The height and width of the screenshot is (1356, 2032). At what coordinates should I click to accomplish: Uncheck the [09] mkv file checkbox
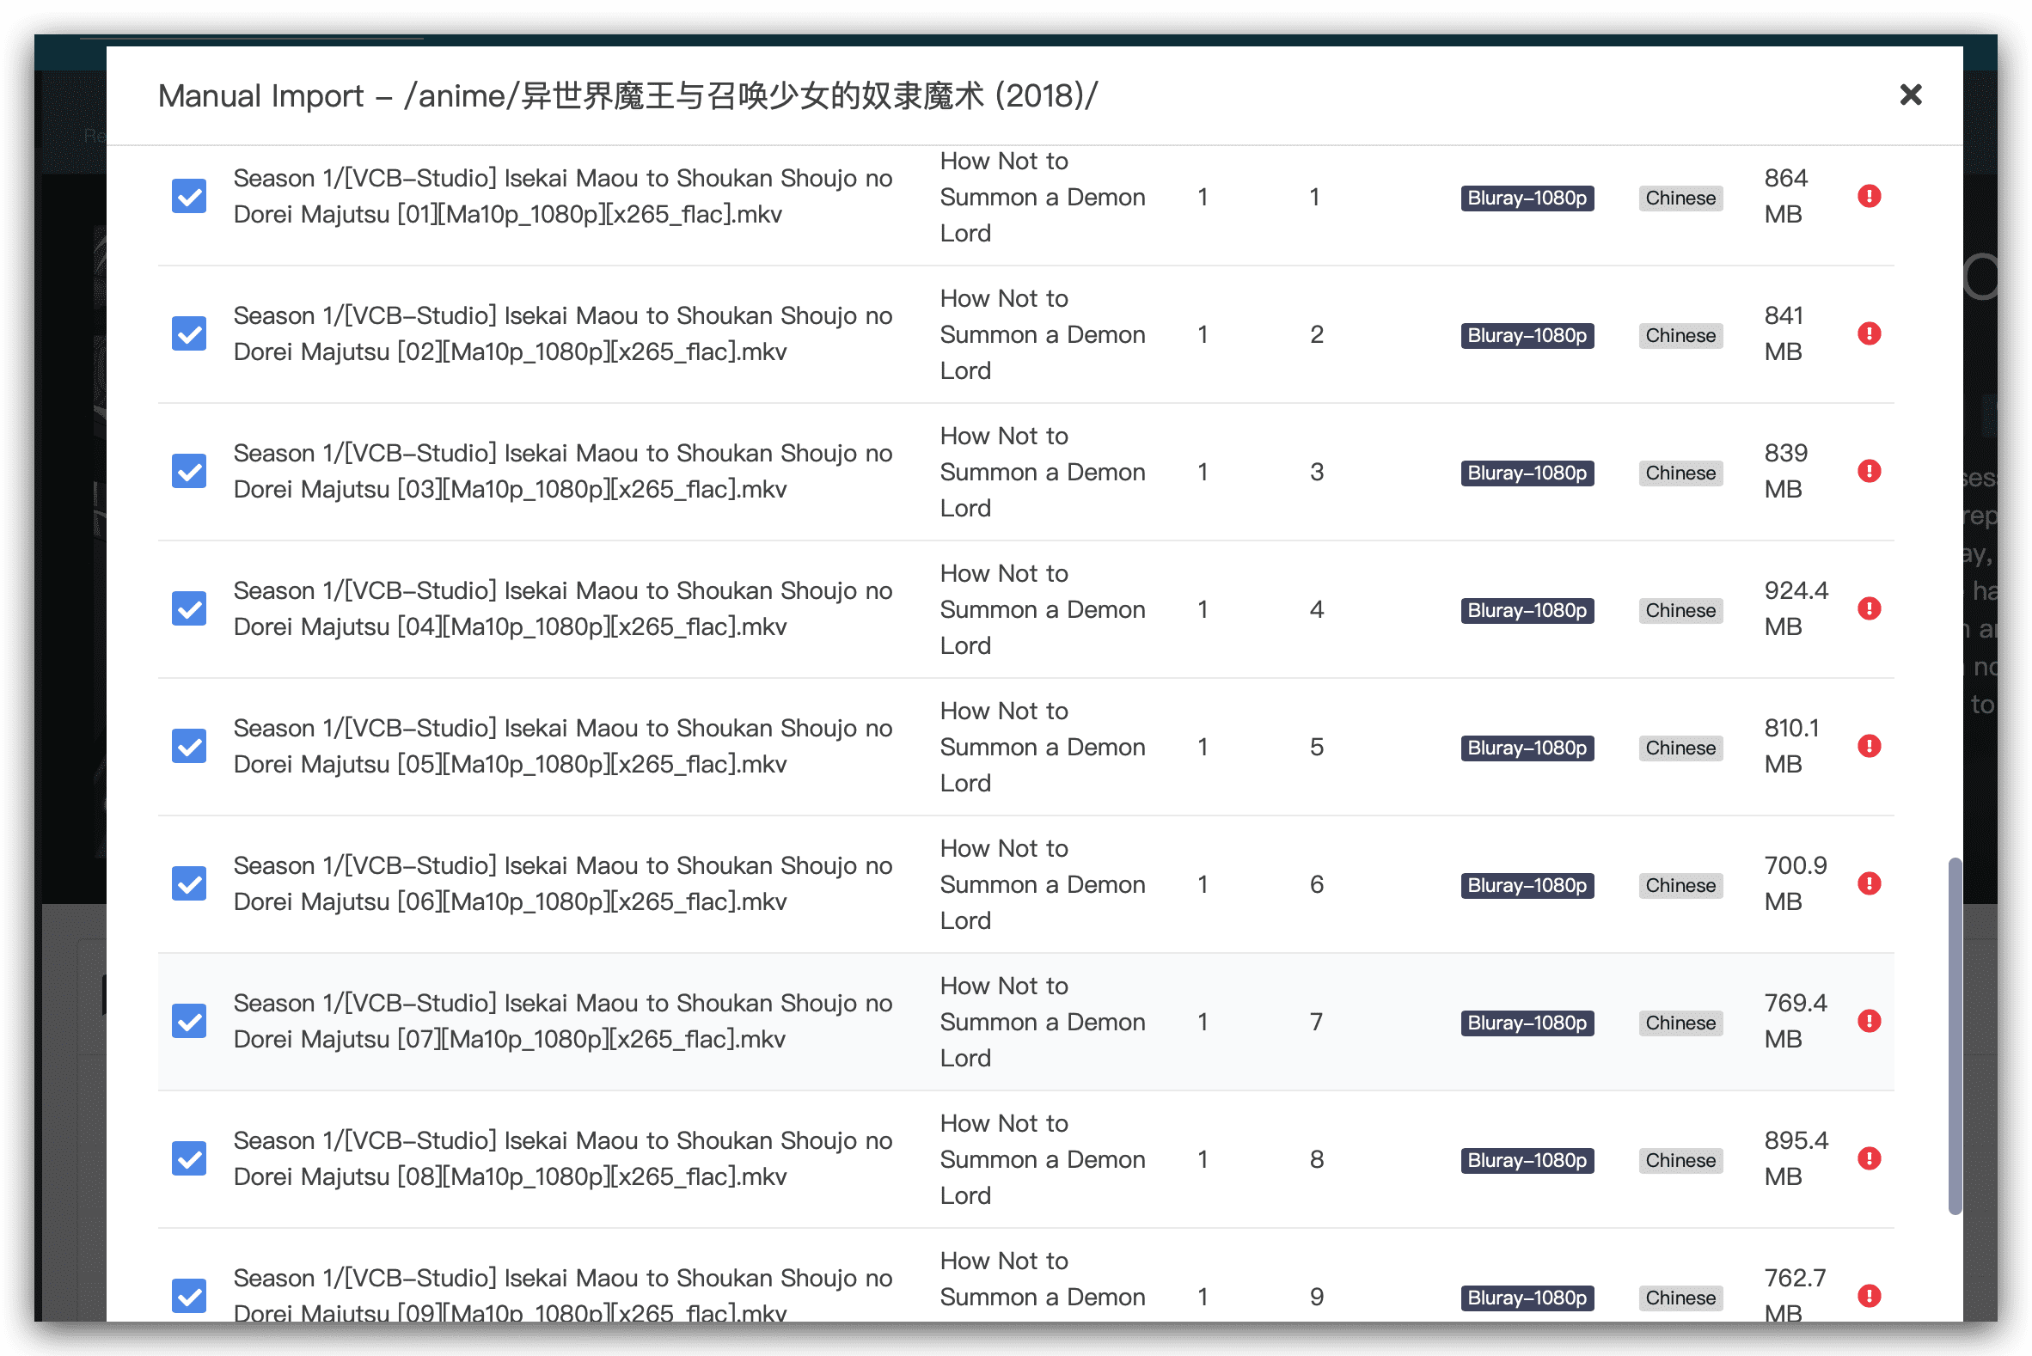click(188, 1297)
